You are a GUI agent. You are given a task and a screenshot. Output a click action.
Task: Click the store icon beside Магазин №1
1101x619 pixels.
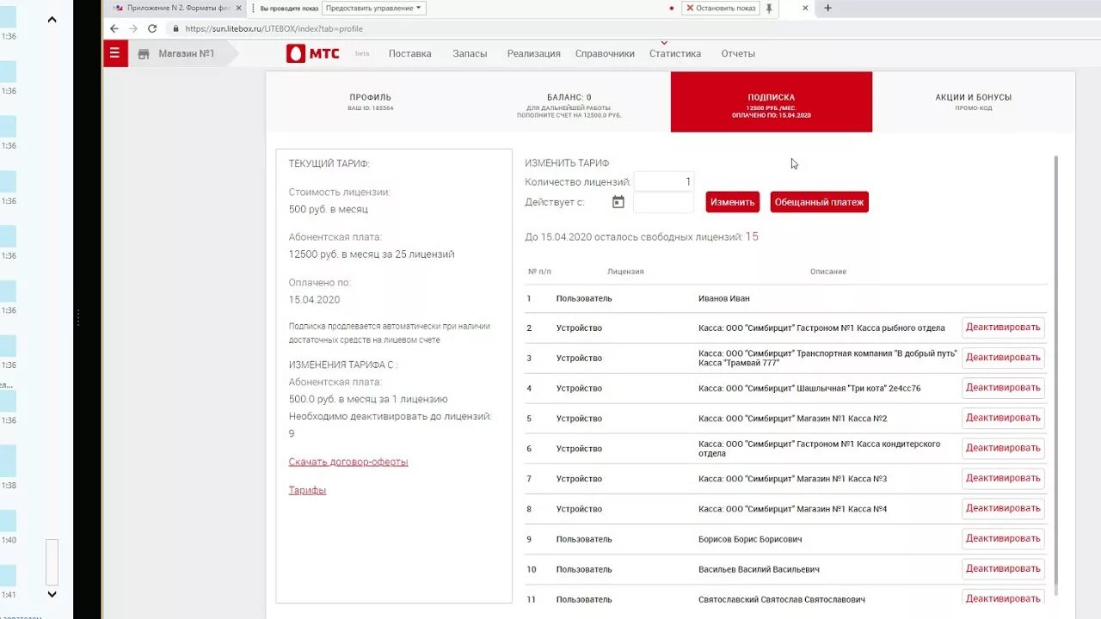(x=144, y=54)
